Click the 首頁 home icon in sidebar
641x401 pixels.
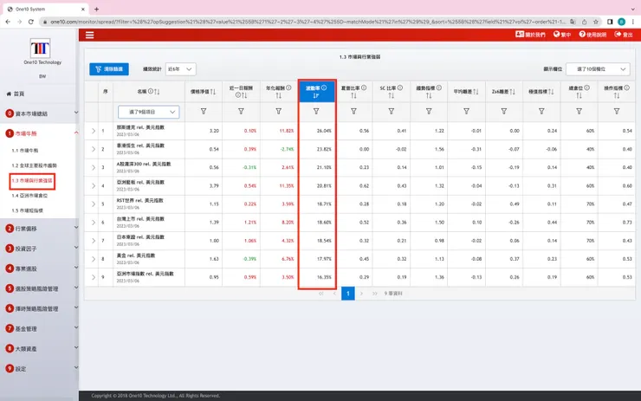click(x=9, y=94)
